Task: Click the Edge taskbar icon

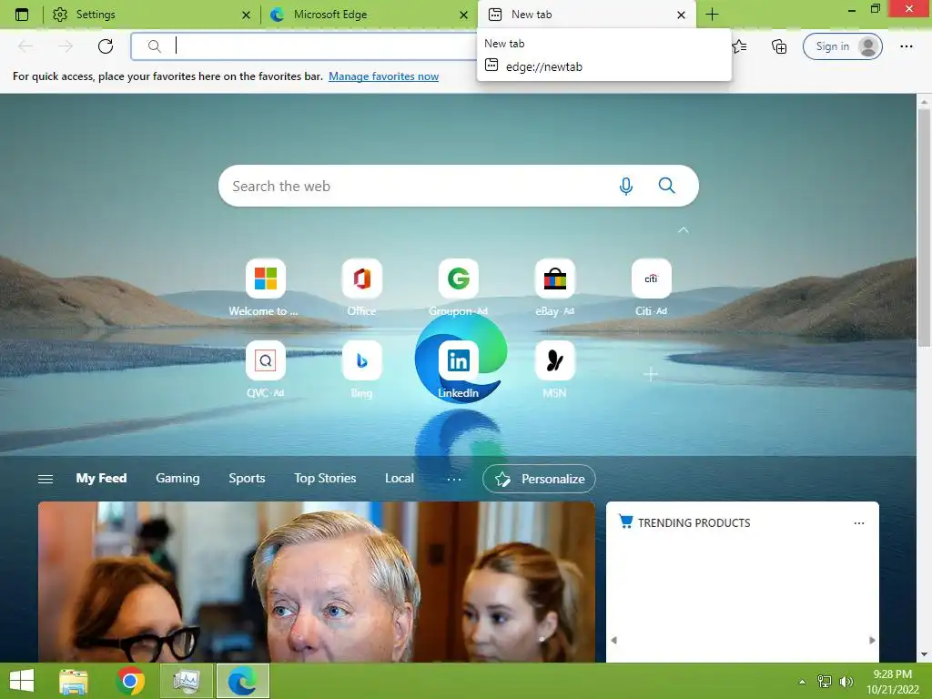Action: point(242,681)
